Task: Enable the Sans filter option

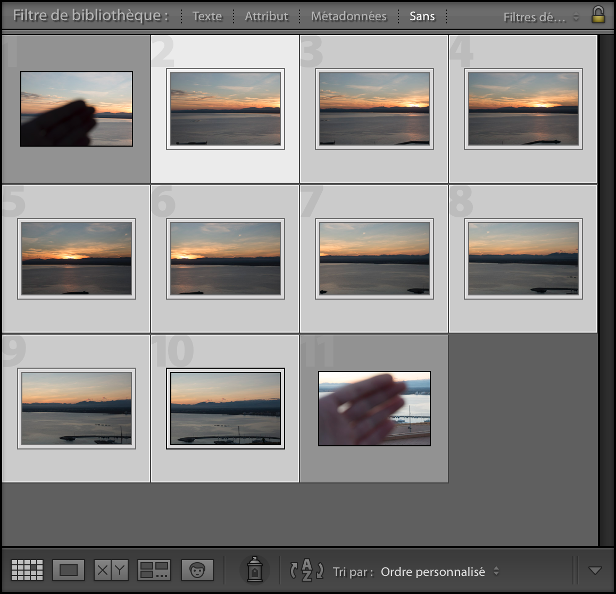Action: point(422,16)
